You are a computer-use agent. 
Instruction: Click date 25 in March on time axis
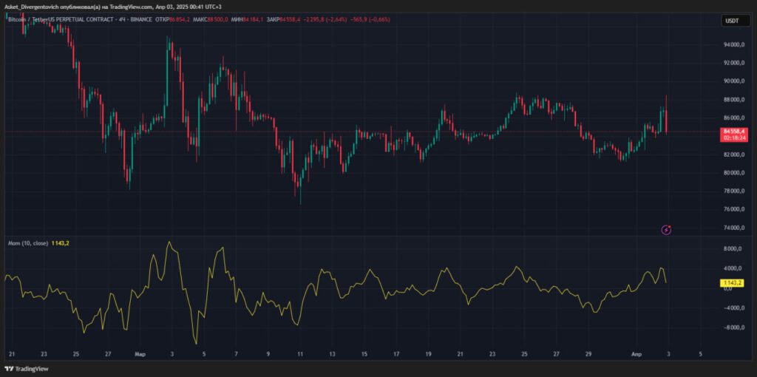click(x=524, y=354)
